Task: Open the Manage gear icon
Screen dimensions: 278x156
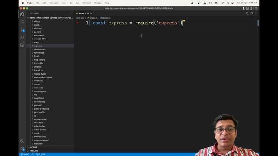Action: click(22, 149)
